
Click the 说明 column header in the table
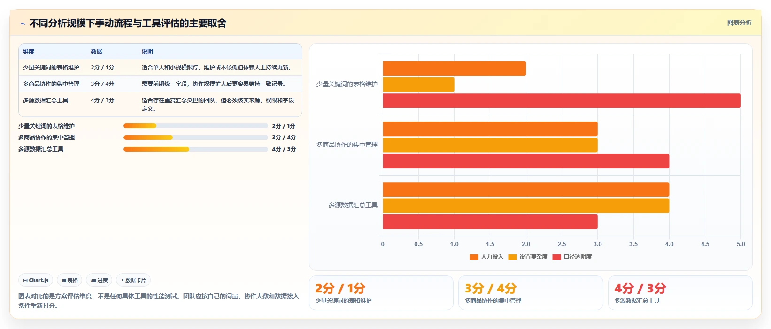[x=147, y=52]
